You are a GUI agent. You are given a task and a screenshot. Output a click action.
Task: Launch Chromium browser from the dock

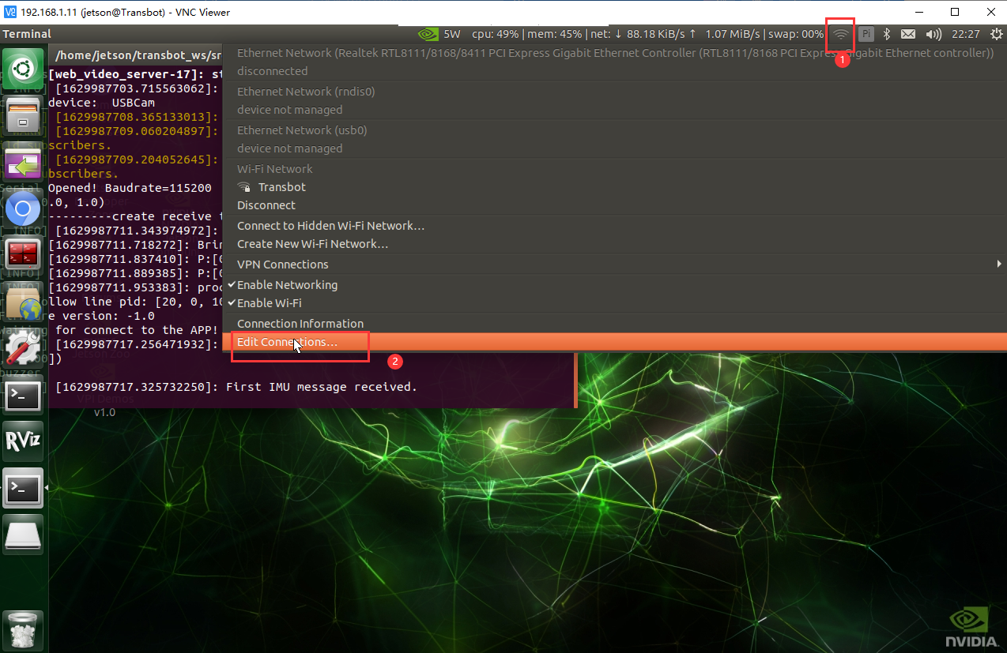click(x=23, y=209)
